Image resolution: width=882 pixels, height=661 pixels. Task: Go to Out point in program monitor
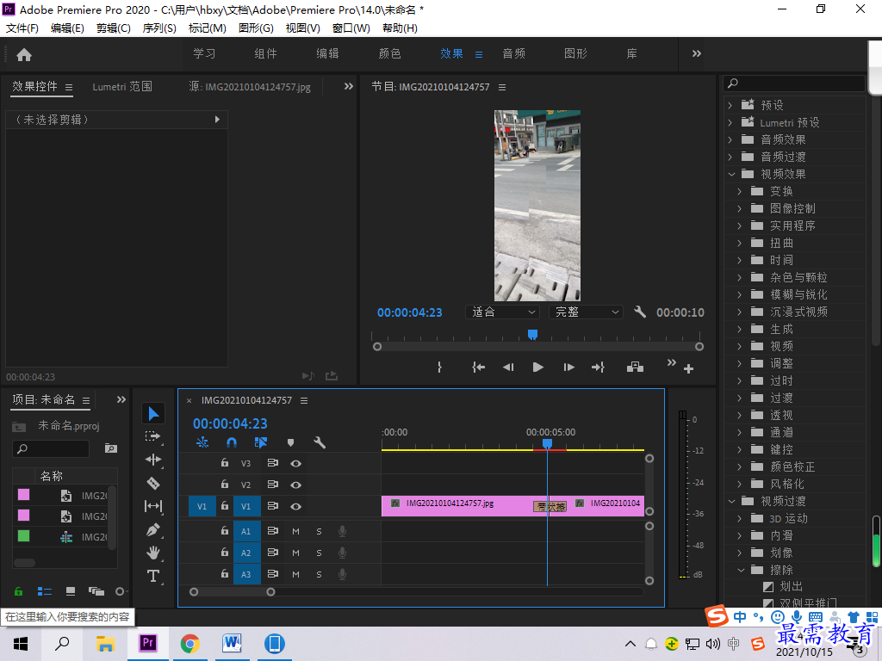(x=598, y=367)
